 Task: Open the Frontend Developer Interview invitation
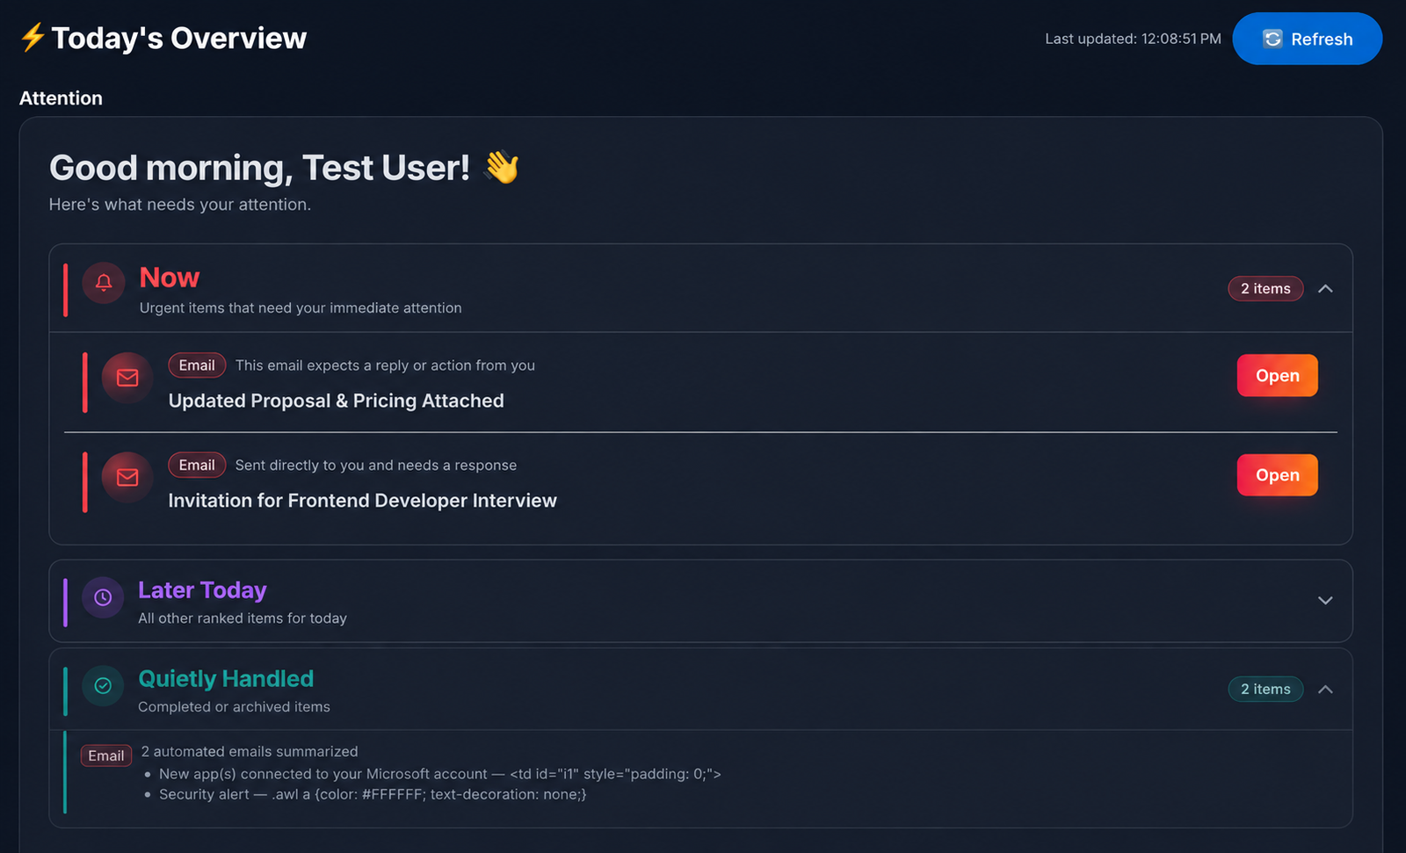tap(1278, 475)
